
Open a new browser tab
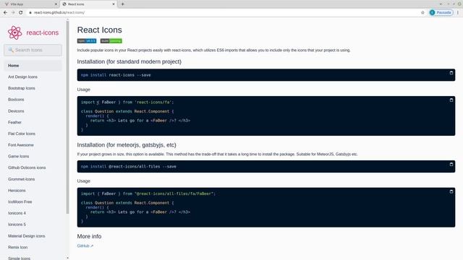(x=122, y=4)
